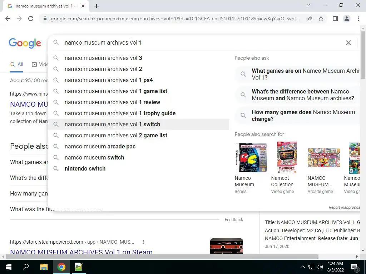Open File Explorer from taskbar

tap(44, 267)
